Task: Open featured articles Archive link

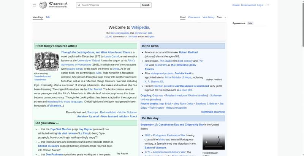Action: [82, 116]
